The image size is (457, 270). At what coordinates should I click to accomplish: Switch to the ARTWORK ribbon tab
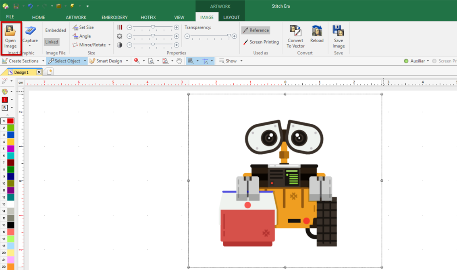76,17
